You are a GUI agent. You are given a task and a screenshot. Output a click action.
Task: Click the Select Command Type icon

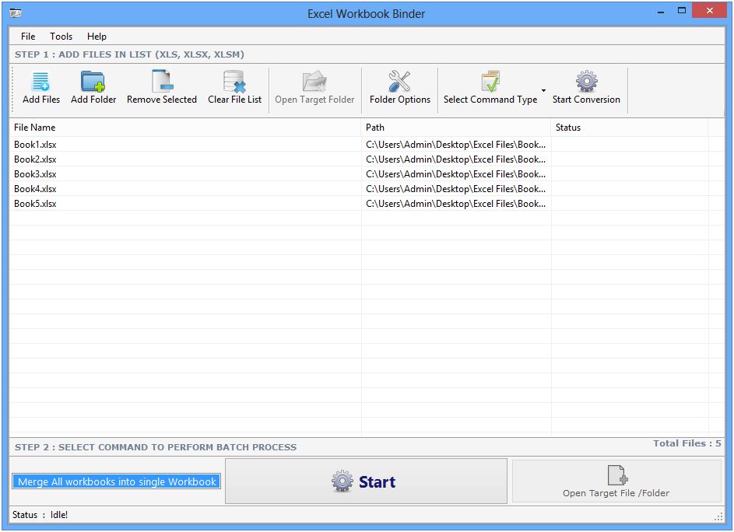[490, 82]
